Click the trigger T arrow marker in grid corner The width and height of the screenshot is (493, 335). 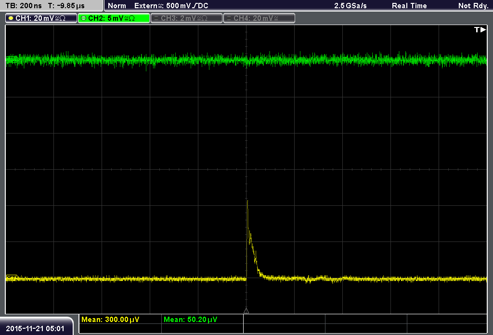480,29
